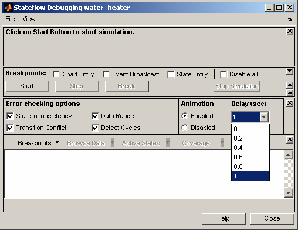This screenshot has width=298, height=230.
Task: Maximize the Stateflow Debugging window
Action: point(279,8)
